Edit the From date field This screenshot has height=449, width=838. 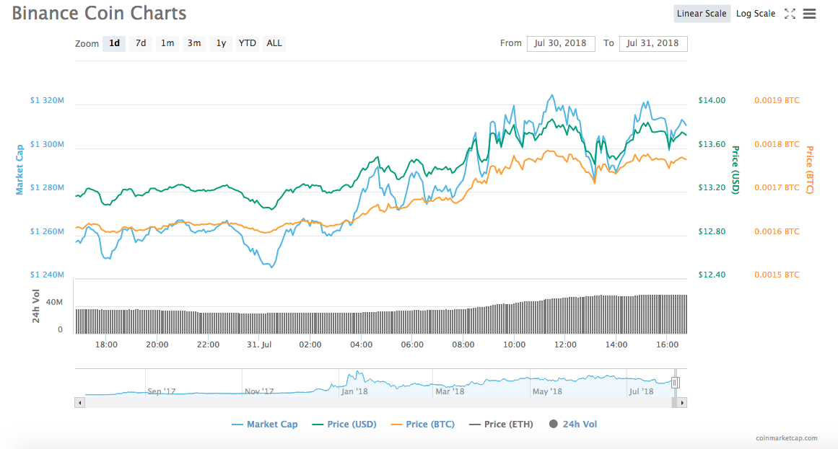coord(561,43)
